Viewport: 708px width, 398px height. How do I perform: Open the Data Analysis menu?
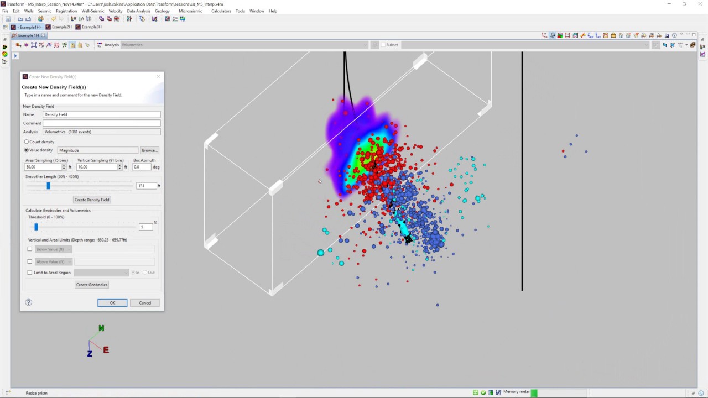click(138, 11)
